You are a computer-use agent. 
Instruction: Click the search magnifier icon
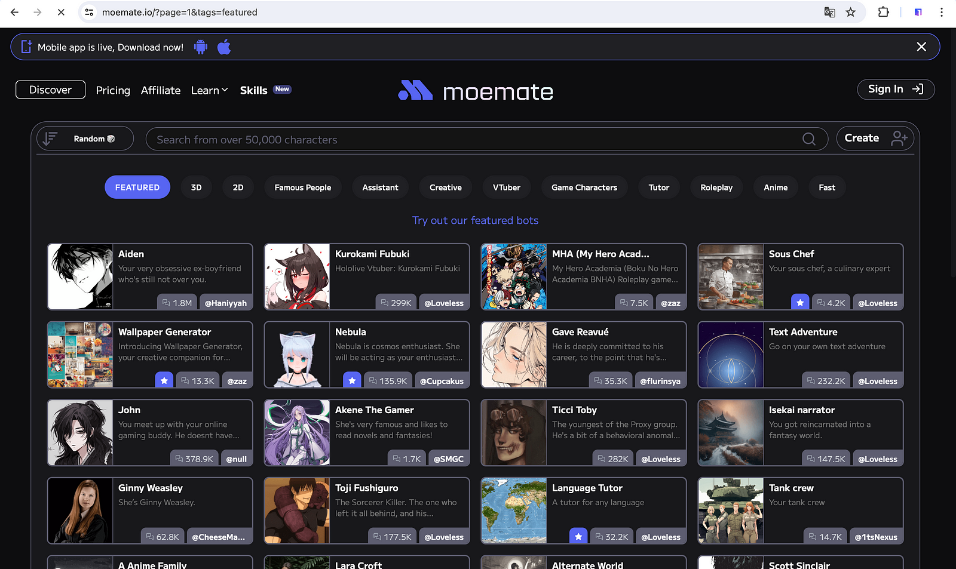tap(809, 139)
